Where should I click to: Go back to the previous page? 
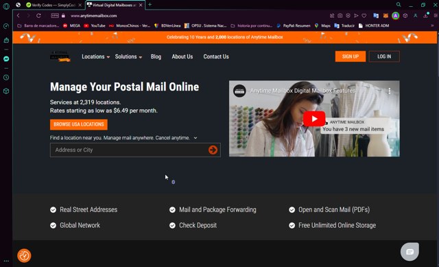pyautogui.click(x=19, y=16)
